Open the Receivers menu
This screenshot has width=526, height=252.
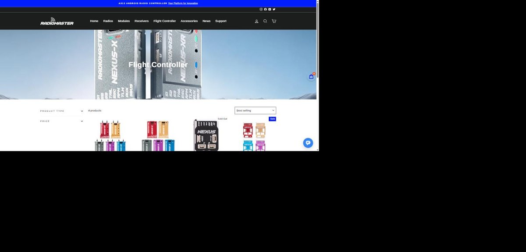[142, 21]
